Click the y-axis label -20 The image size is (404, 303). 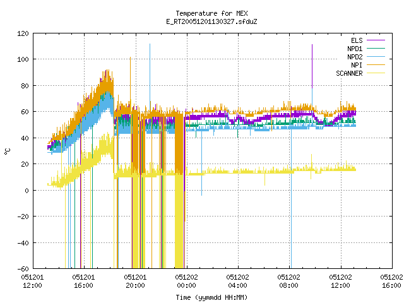pyautogui.click(x=23, y=217)
